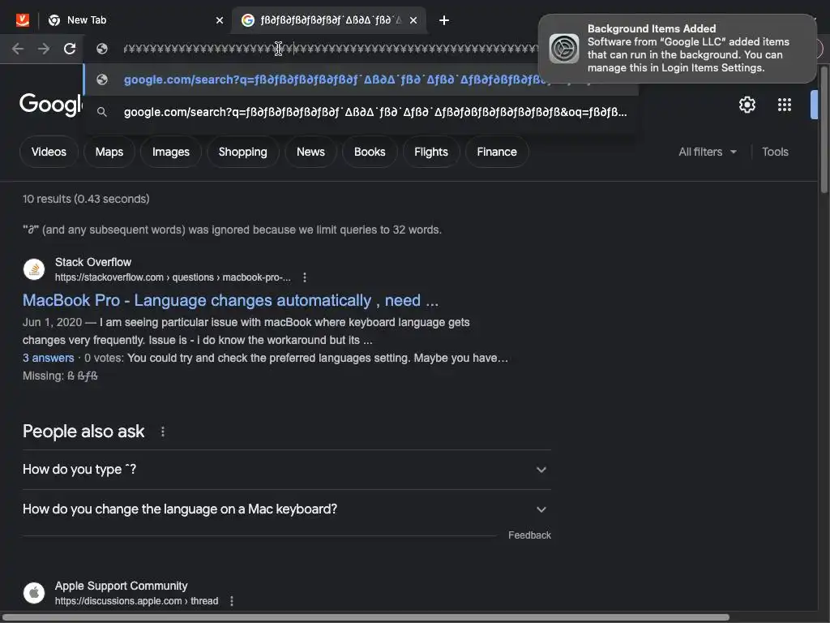Close the Google search results tab
The image size is (830, 623).
click(x=413, y=20)
